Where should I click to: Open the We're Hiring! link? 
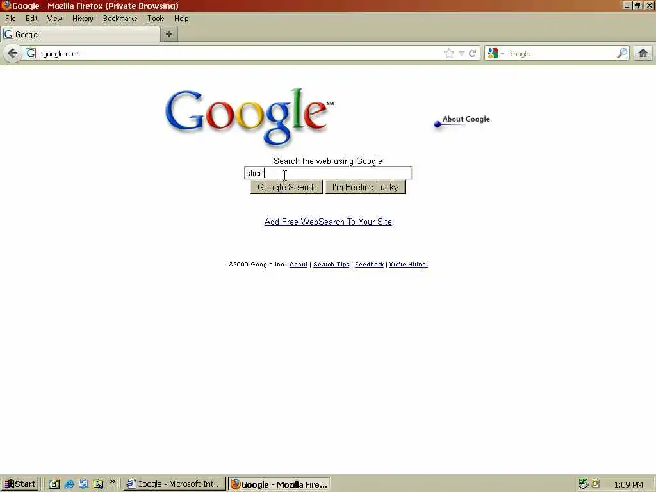point(408,265)
